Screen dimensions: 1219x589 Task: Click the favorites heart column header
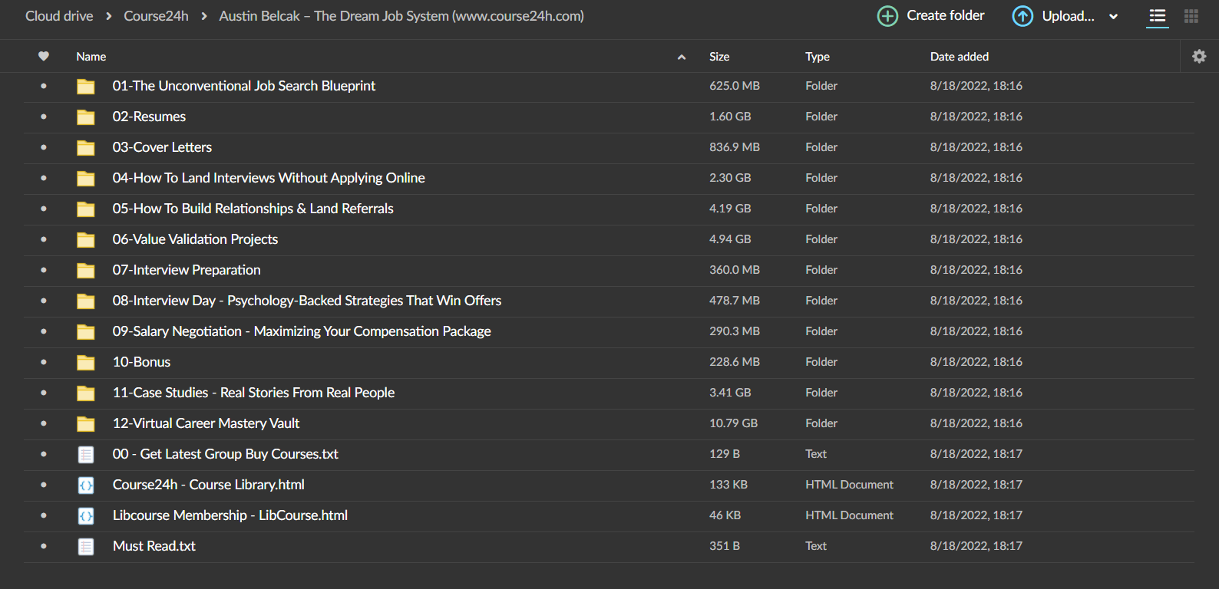(44, 56)
